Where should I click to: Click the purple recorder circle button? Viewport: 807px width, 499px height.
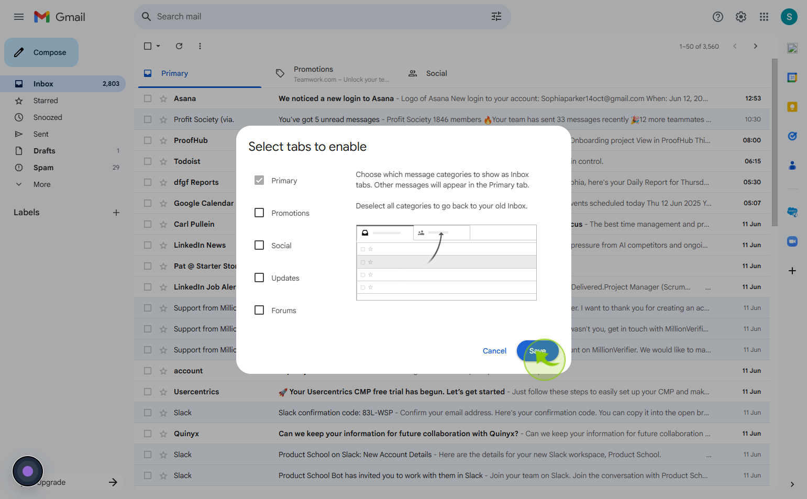[28, 471]
